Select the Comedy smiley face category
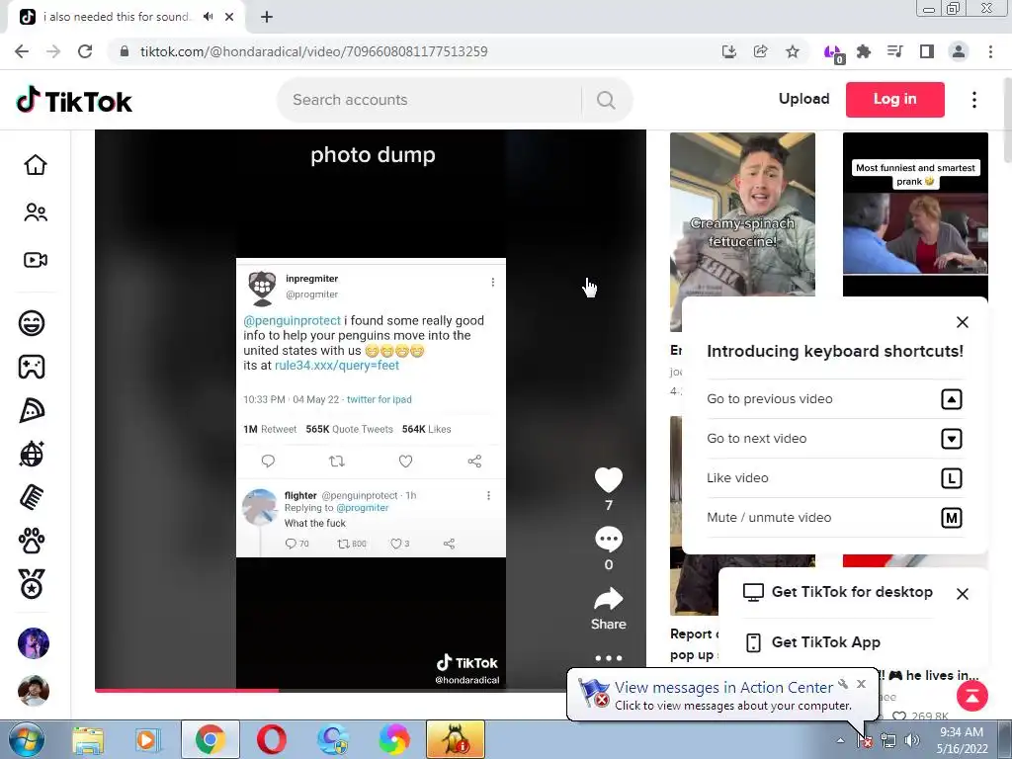This screenshot has height=759, width=1012. [x=32, y=323]
